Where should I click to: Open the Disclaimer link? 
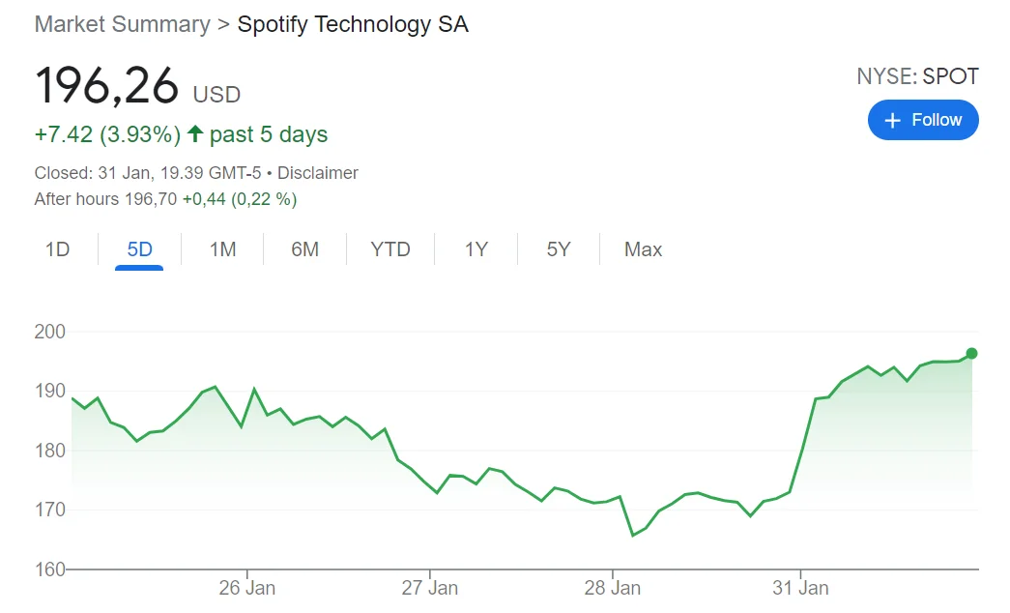318,173
